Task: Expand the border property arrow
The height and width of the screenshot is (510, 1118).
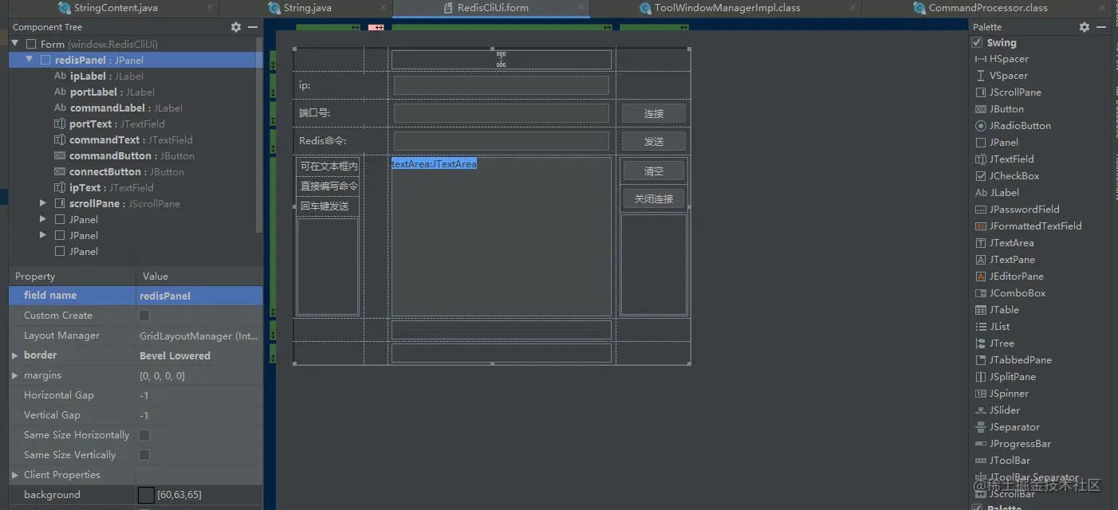Action: coord(14,355)
